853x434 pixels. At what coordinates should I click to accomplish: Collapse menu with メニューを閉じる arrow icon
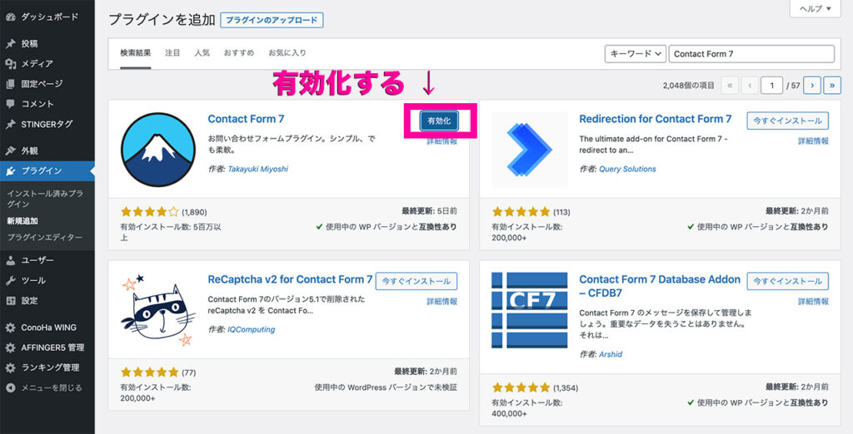click(10, 387)
